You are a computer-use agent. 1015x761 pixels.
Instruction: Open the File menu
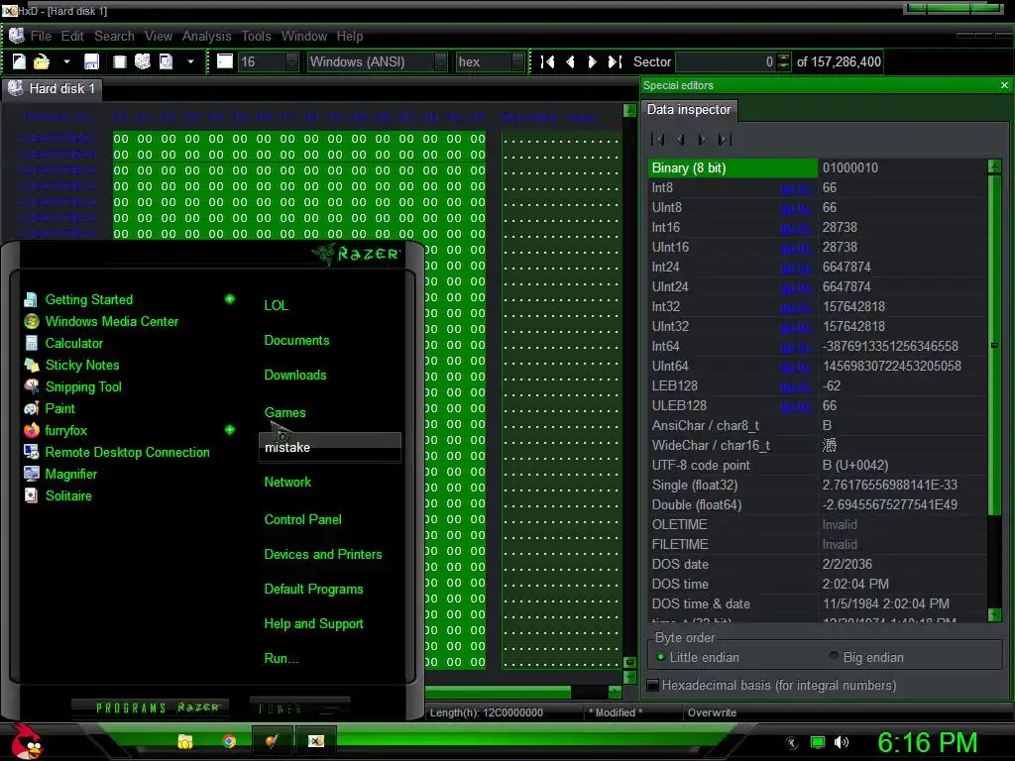pyautogui.click(x=41, y=37)
